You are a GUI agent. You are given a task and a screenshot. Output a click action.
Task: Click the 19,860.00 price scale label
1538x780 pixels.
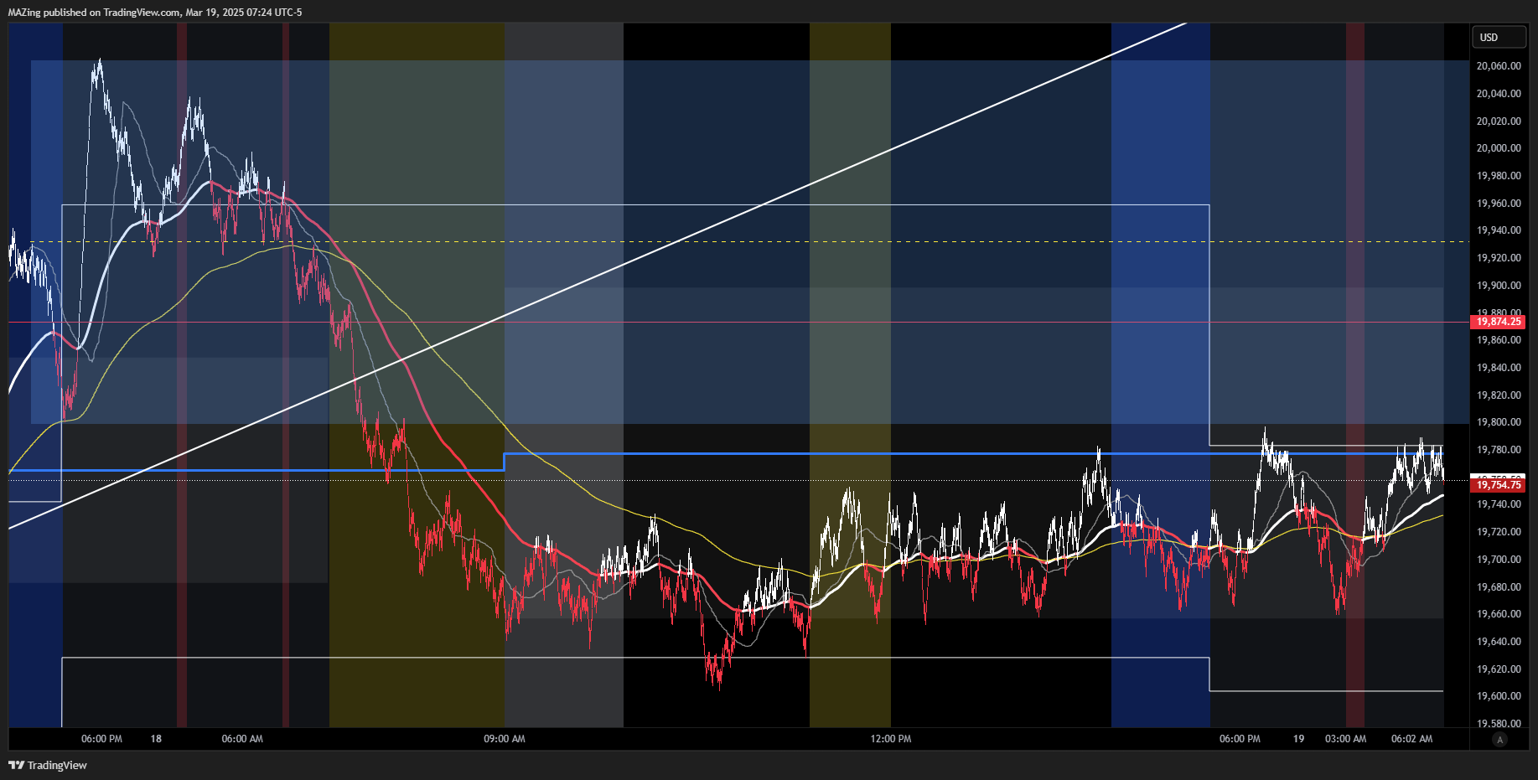coord(1499,340)
